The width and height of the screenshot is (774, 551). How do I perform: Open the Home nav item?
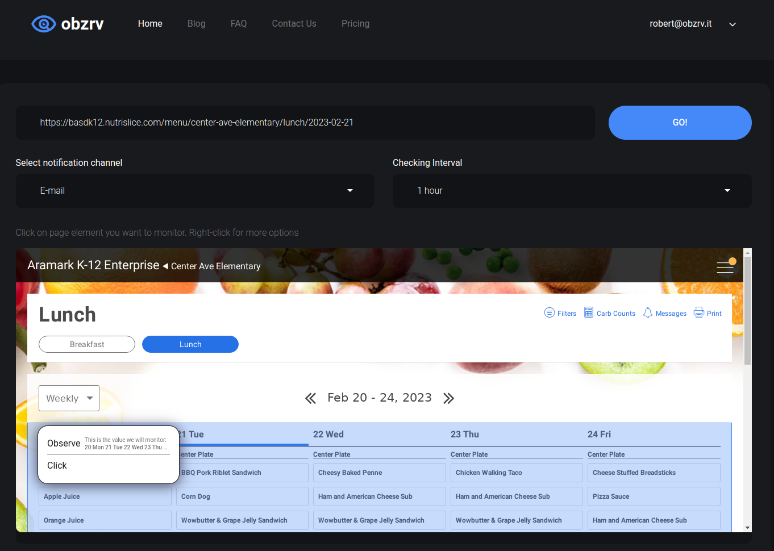click(x=150, y=23)
